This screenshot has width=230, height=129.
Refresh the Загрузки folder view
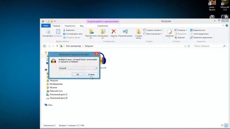[189, 46]
